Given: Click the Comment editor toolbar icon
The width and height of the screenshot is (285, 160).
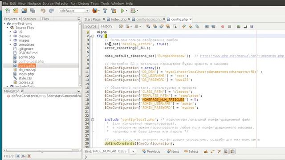Looking at the screenshot, I should point(239,27).
